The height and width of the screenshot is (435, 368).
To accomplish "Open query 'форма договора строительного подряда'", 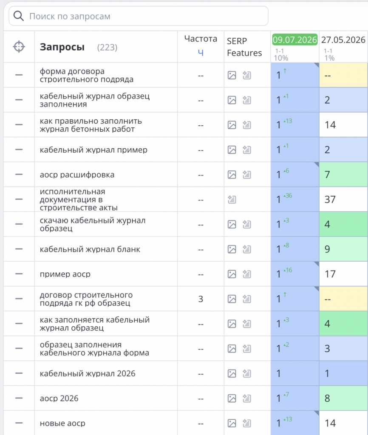I will point(86,75).
